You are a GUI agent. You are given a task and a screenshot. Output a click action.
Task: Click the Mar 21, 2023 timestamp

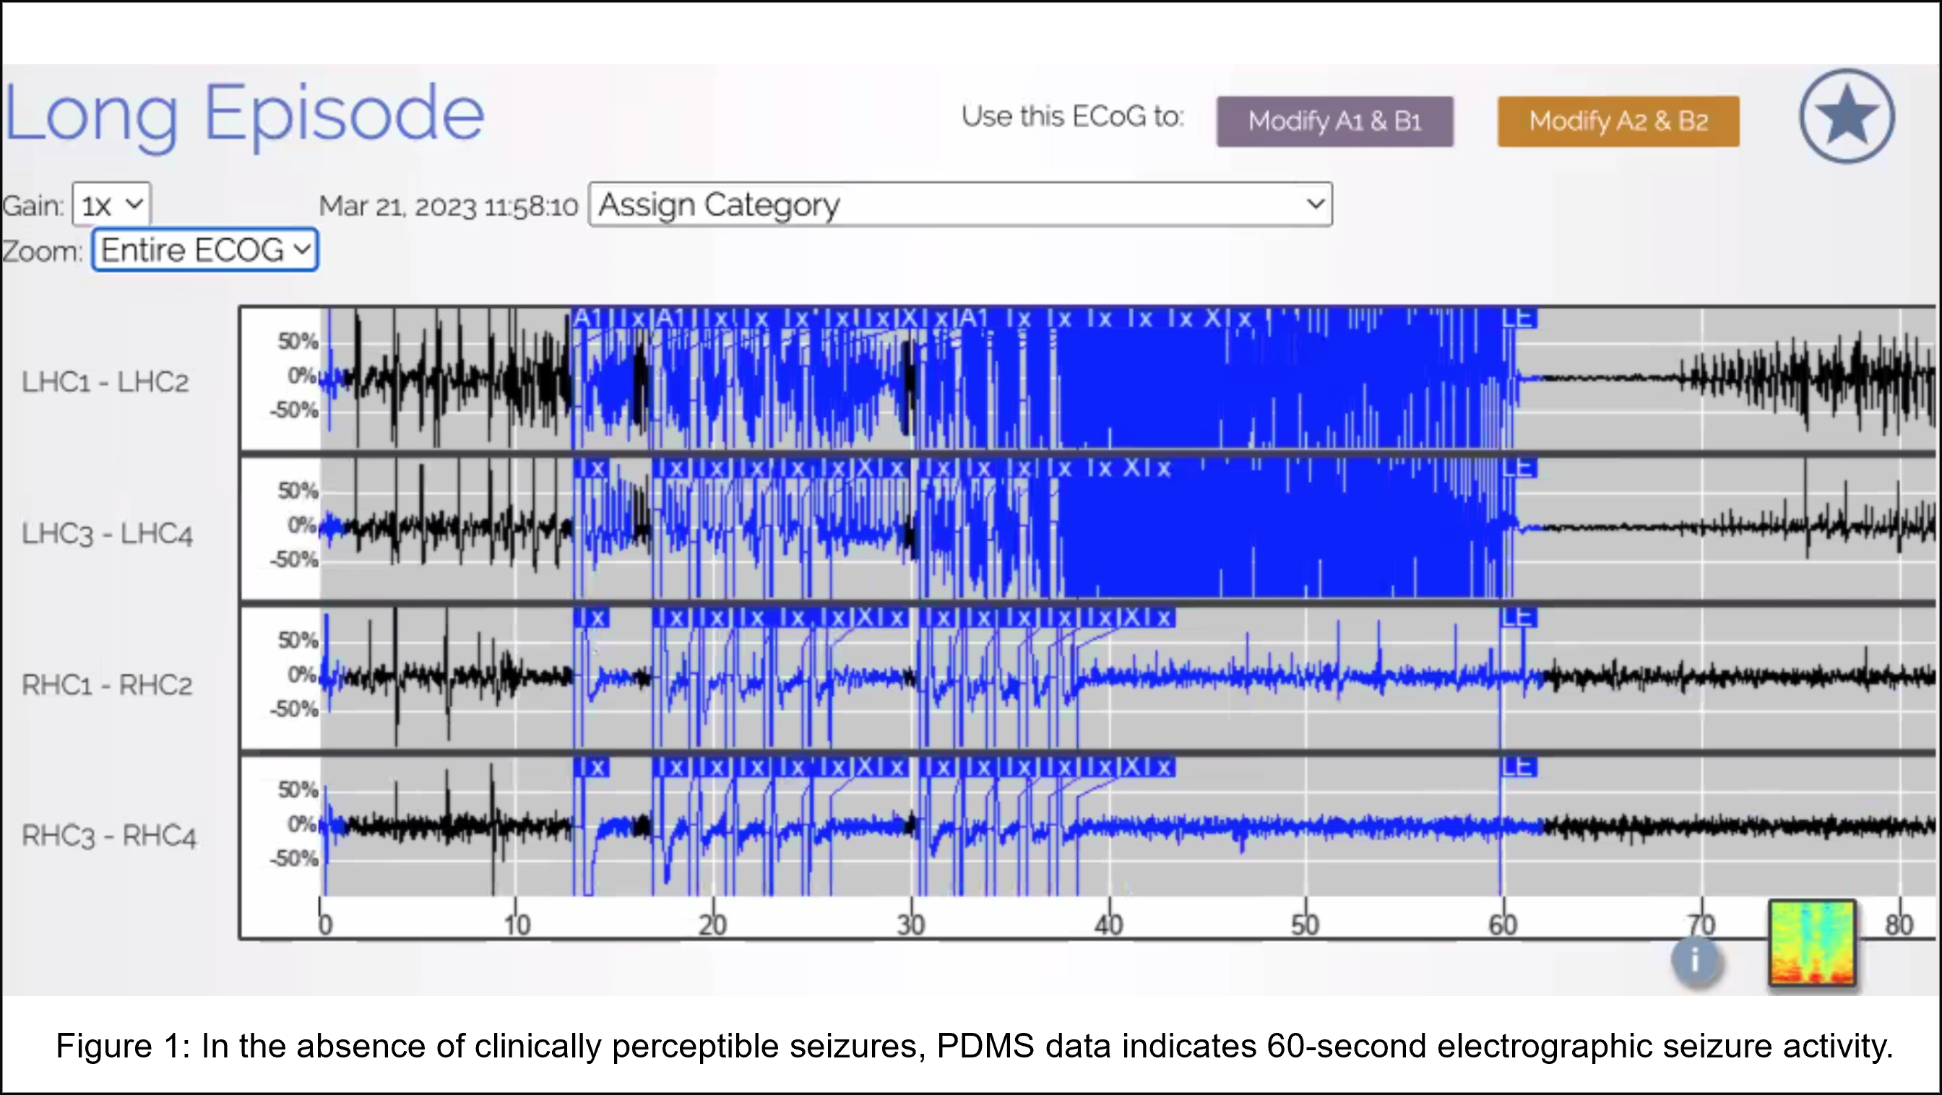(x=448, y=207)
